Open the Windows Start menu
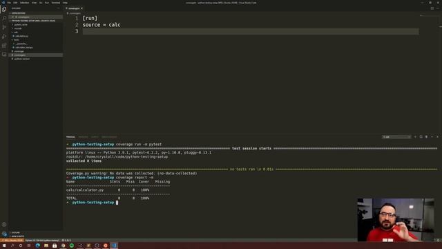 [4, 246]
